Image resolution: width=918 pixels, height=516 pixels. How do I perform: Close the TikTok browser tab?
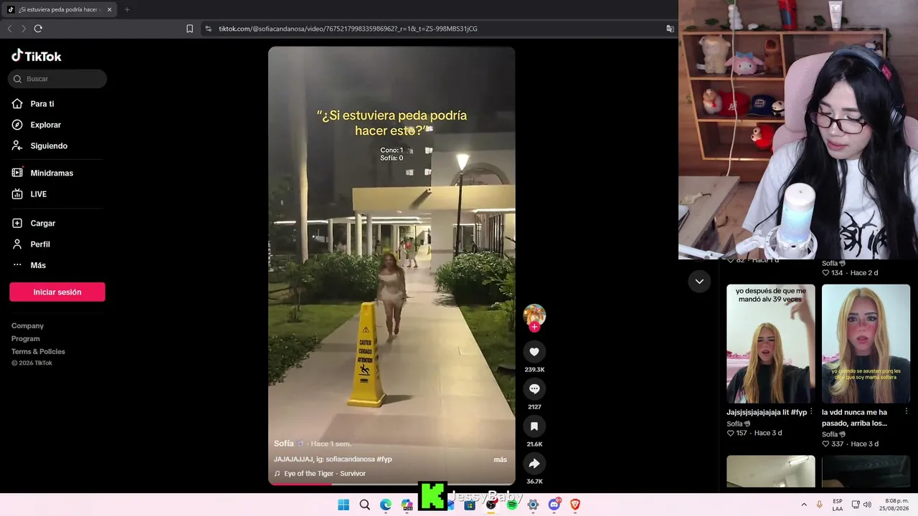pos(110,9)
